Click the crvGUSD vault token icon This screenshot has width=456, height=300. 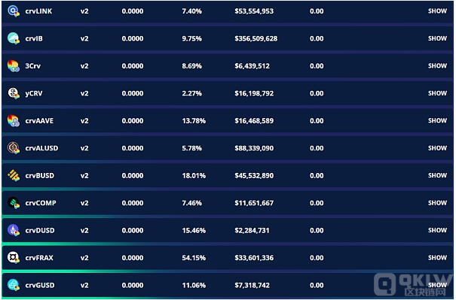point(14,285)
